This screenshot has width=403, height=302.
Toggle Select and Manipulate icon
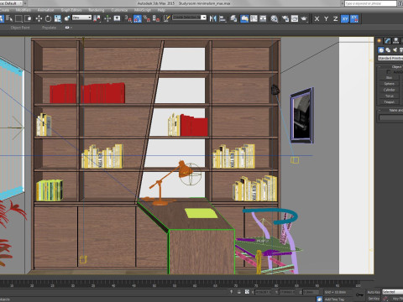point(107,18)
